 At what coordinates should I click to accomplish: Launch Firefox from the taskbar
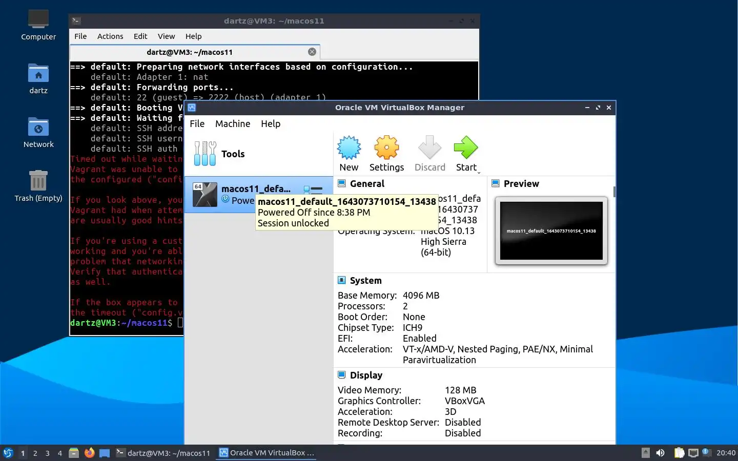point(89,453)
